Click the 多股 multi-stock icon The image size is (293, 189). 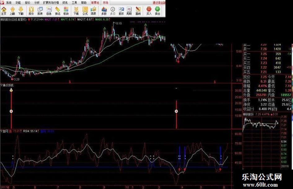click(x=104, y=11)
